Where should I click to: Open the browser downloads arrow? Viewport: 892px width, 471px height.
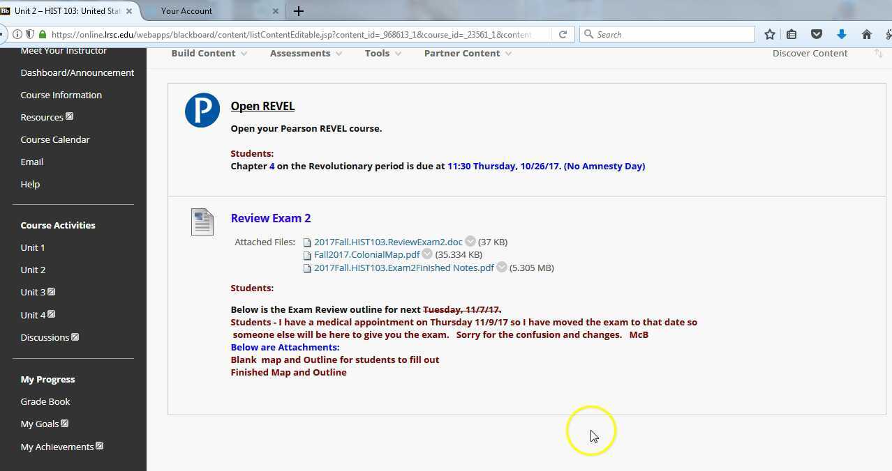pos(841,34)
